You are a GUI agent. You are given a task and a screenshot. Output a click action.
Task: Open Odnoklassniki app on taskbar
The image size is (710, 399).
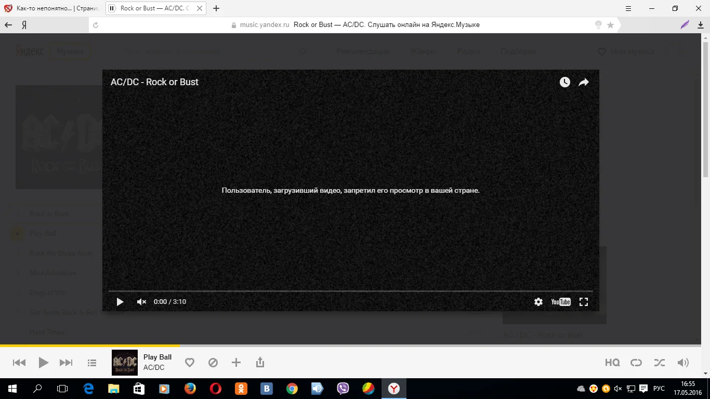tap(241, 389)
